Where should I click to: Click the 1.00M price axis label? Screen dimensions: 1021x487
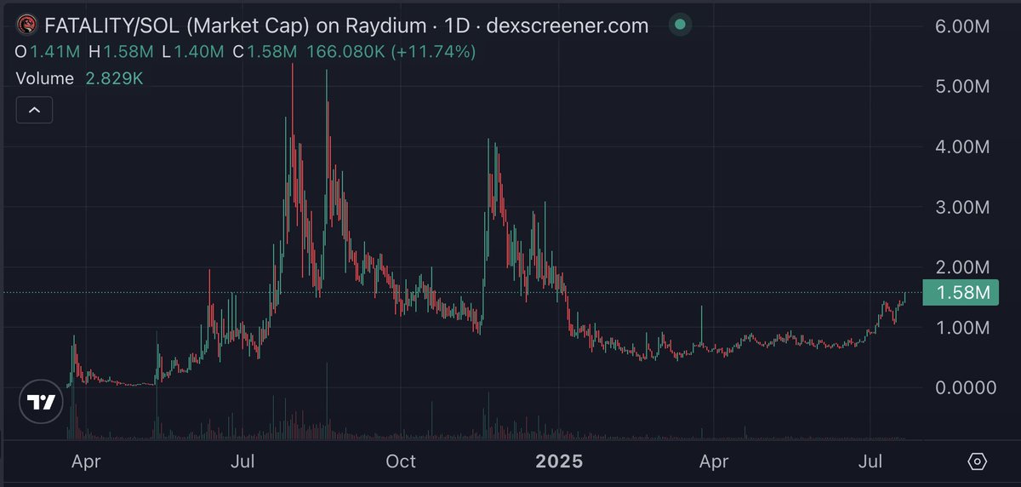pos(961,328)
